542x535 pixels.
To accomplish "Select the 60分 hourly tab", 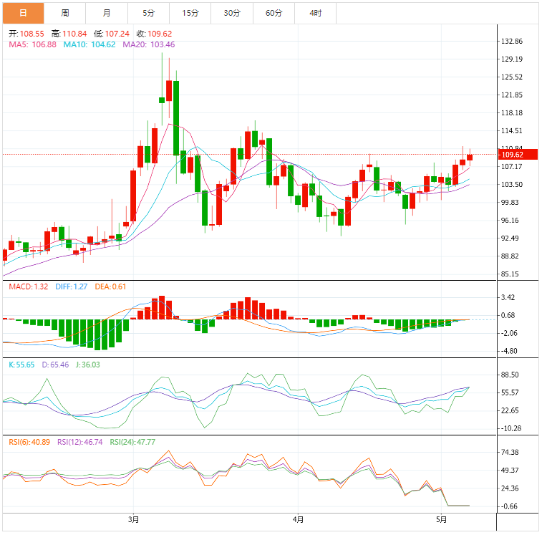I will coord(274,13).
